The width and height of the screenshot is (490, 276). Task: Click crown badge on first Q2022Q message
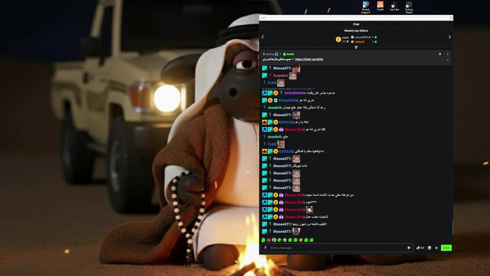[264, 122]
